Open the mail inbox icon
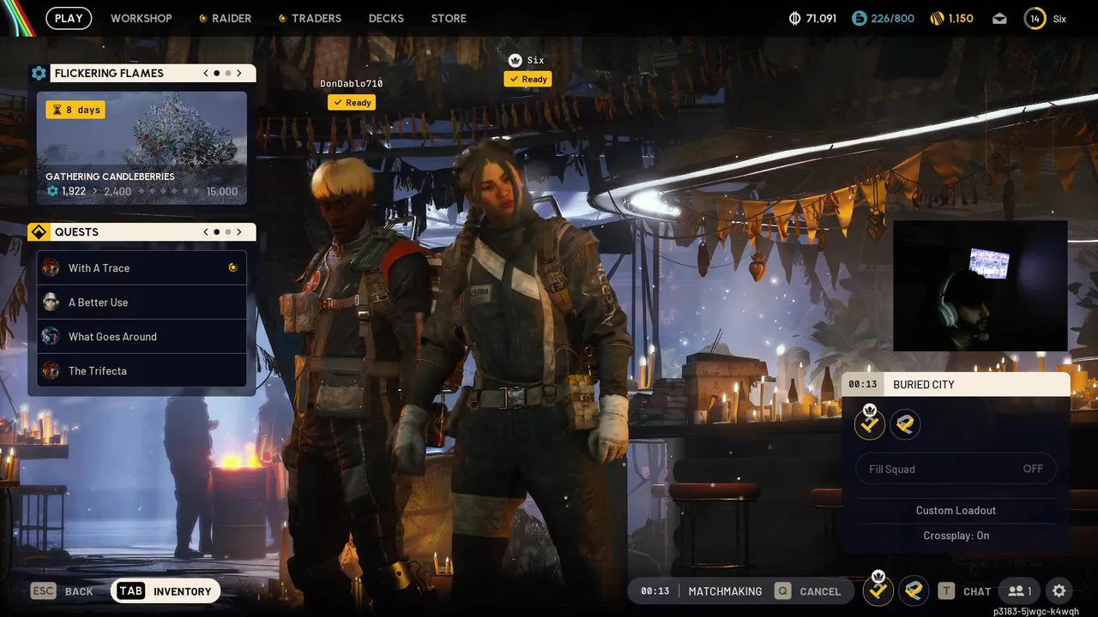The width and height of the screenshot is (1098, 617). click(999, 18)
